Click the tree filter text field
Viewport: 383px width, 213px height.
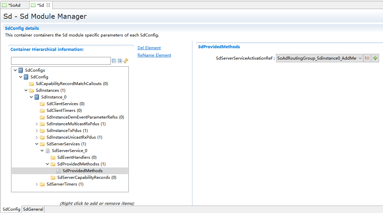click(x=61, y=61)
